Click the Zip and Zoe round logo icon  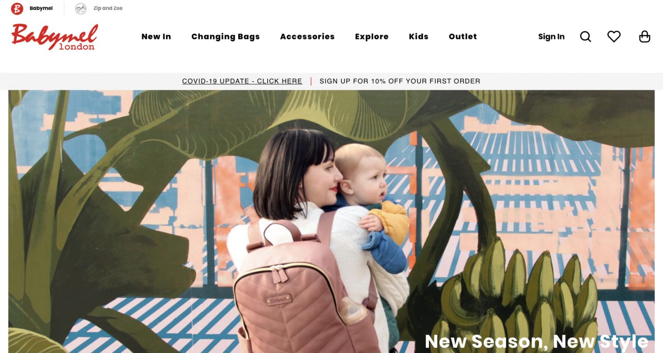[81, 8]
